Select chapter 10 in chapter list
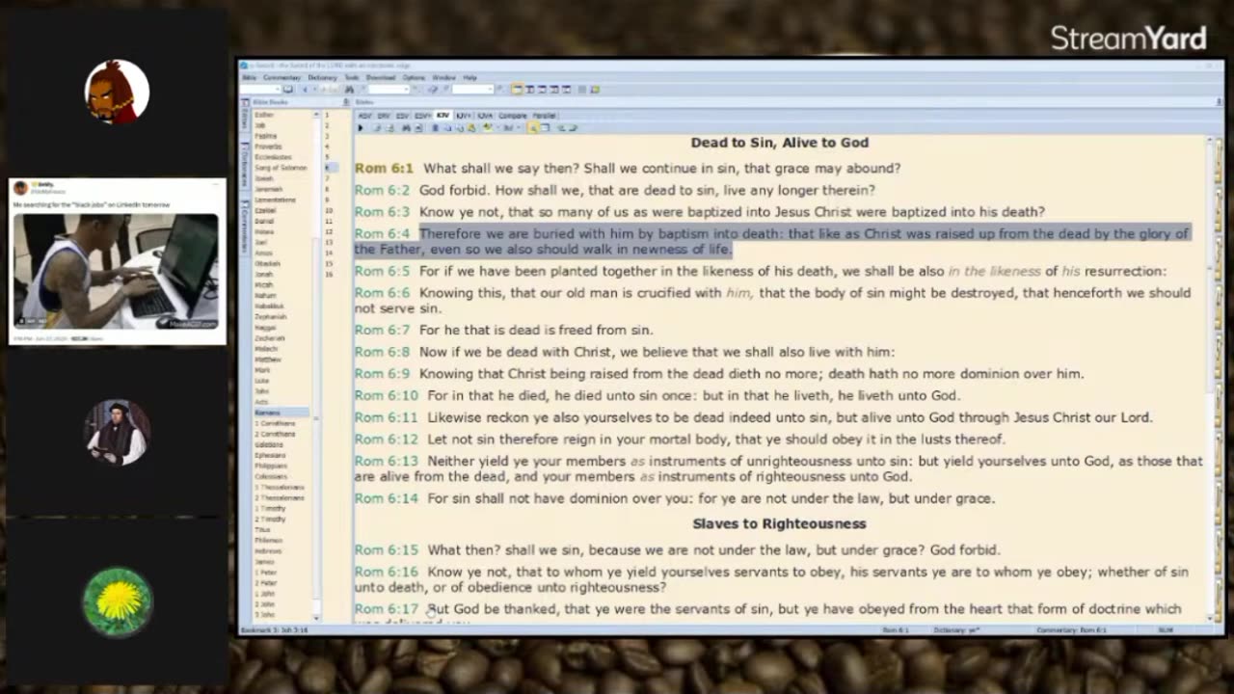Viewport: 1234px width, 694px height. tap(329, 210)
